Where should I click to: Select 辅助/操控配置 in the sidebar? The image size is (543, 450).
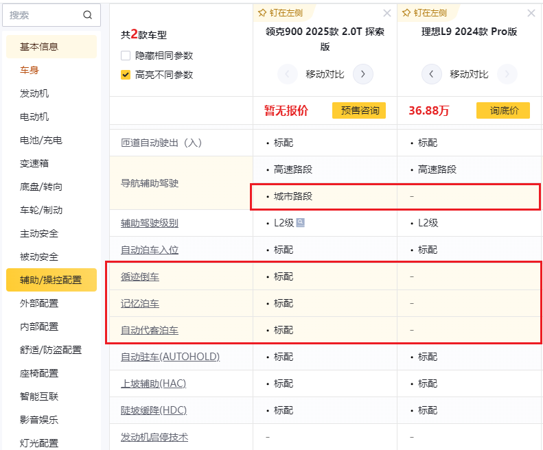point(51,280)
